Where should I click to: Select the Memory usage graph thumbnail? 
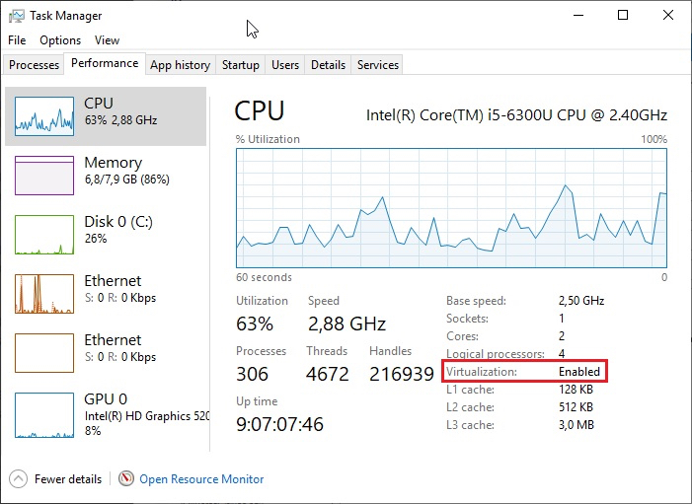pos(44,176)
